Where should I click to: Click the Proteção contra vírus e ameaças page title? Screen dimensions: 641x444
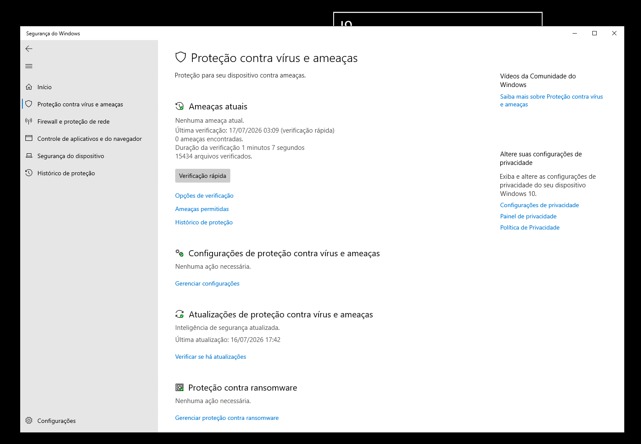pyautogui.click(x=274, y=58)
